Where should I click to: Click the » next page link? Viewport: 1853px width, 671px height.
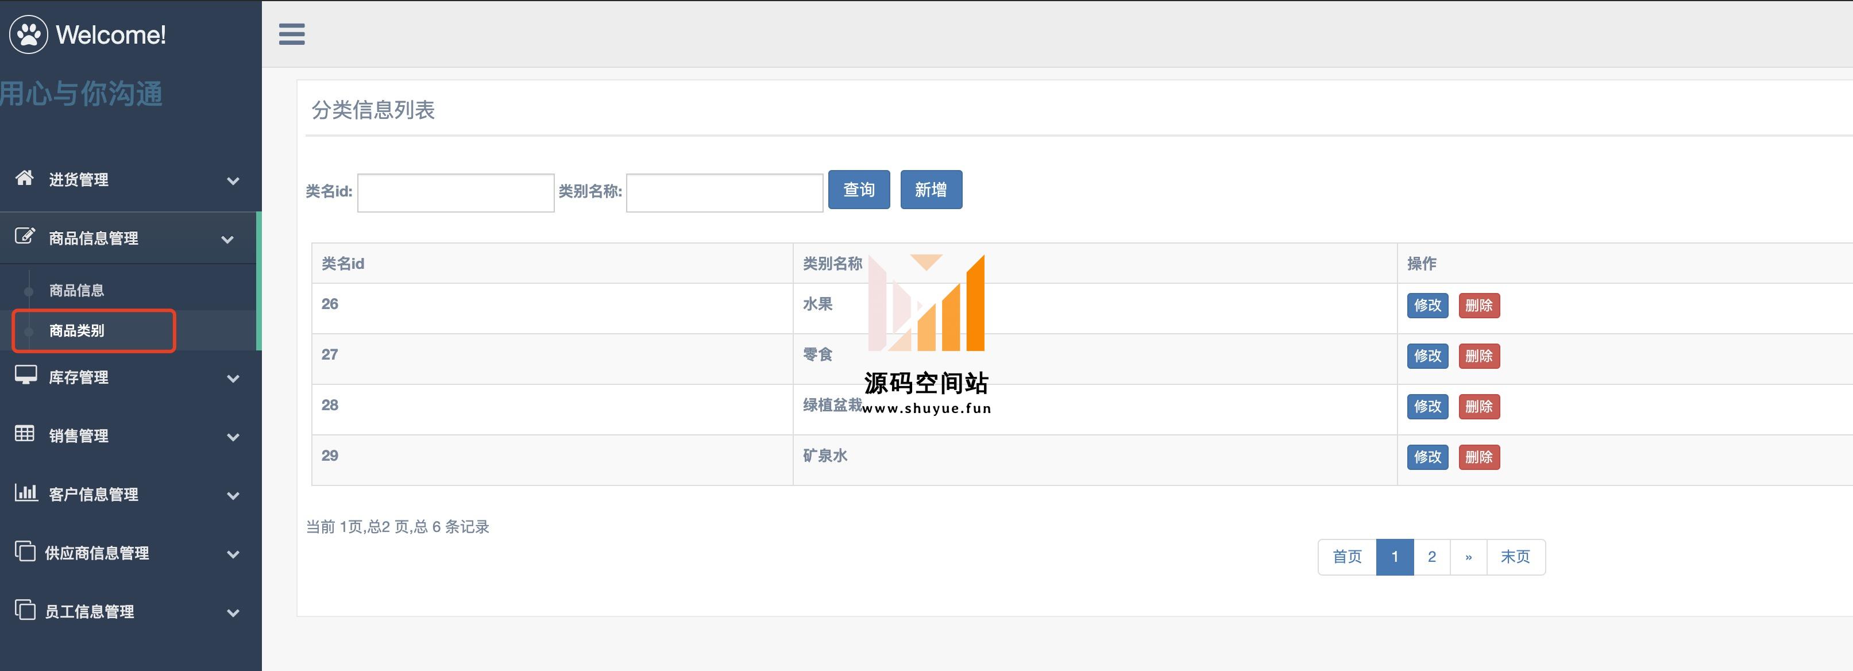click(1468, 557)
